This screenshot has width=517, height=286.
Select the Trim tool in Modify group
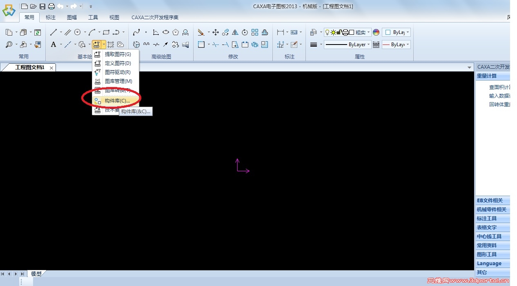(216, 45)
